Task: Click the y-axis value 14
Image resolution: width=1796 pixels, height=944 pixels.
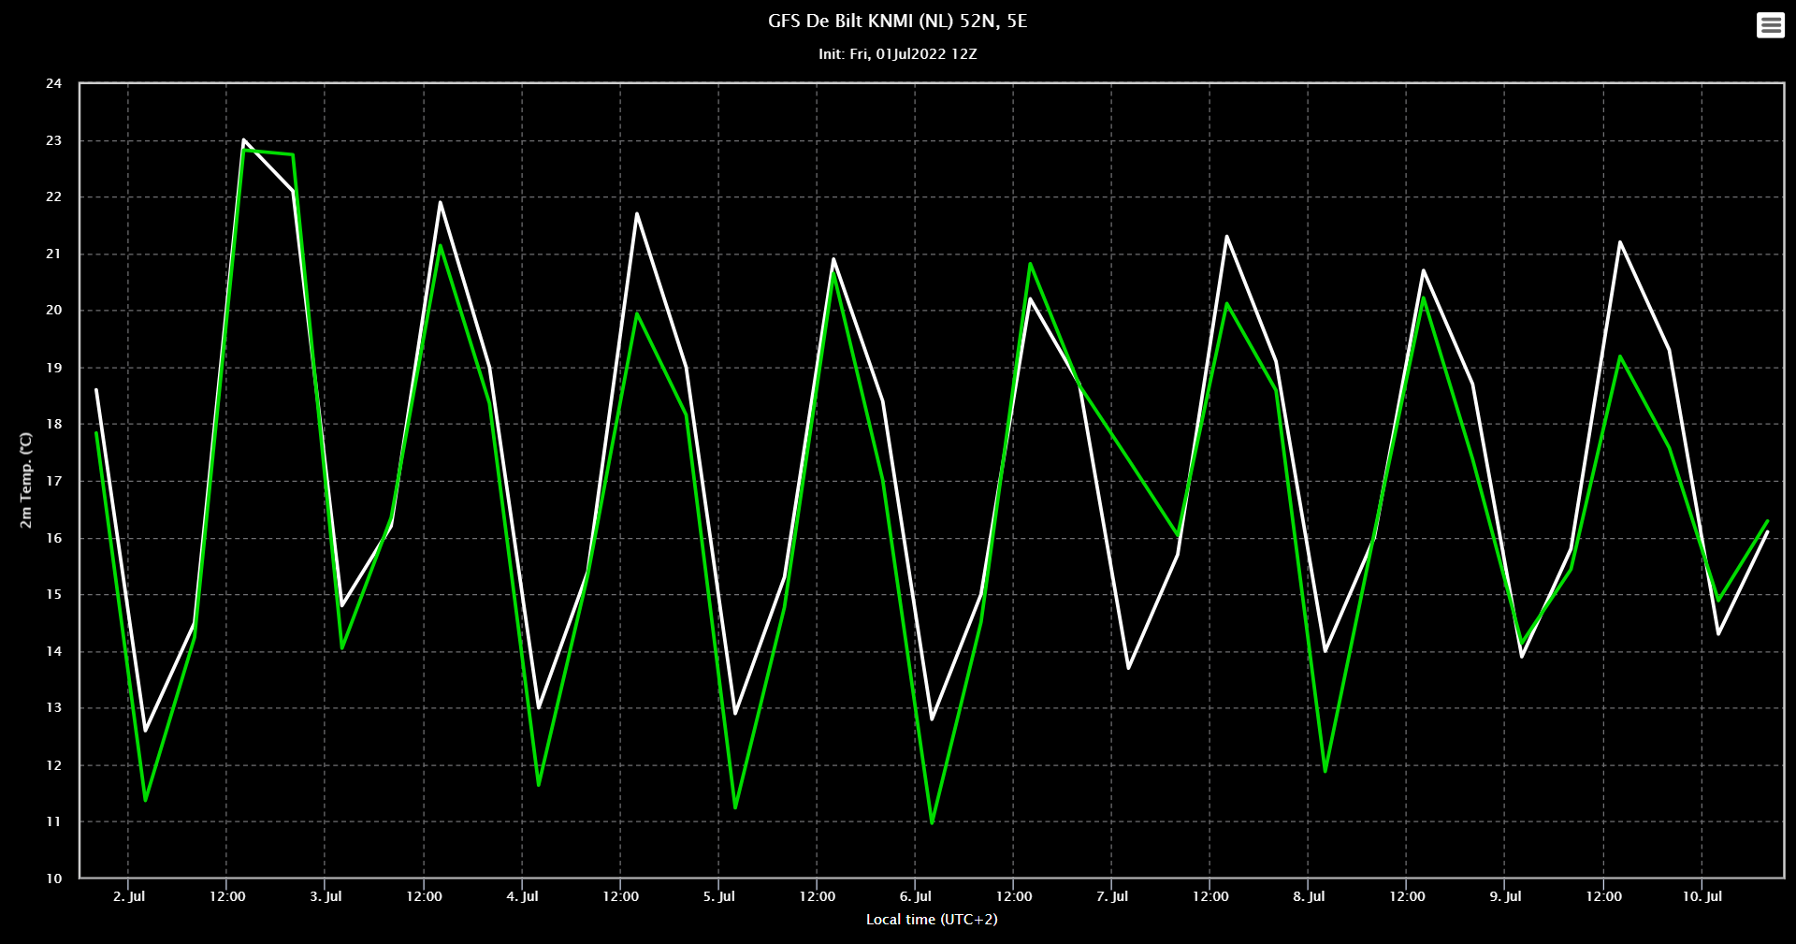Action: [53, 651]
